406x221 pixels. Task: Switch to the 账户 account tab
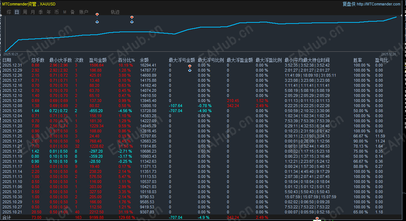[x=84, y=12]
